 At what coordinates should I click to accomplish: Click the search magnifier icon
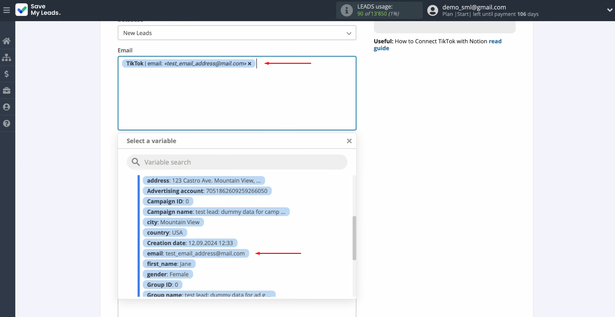136,162
